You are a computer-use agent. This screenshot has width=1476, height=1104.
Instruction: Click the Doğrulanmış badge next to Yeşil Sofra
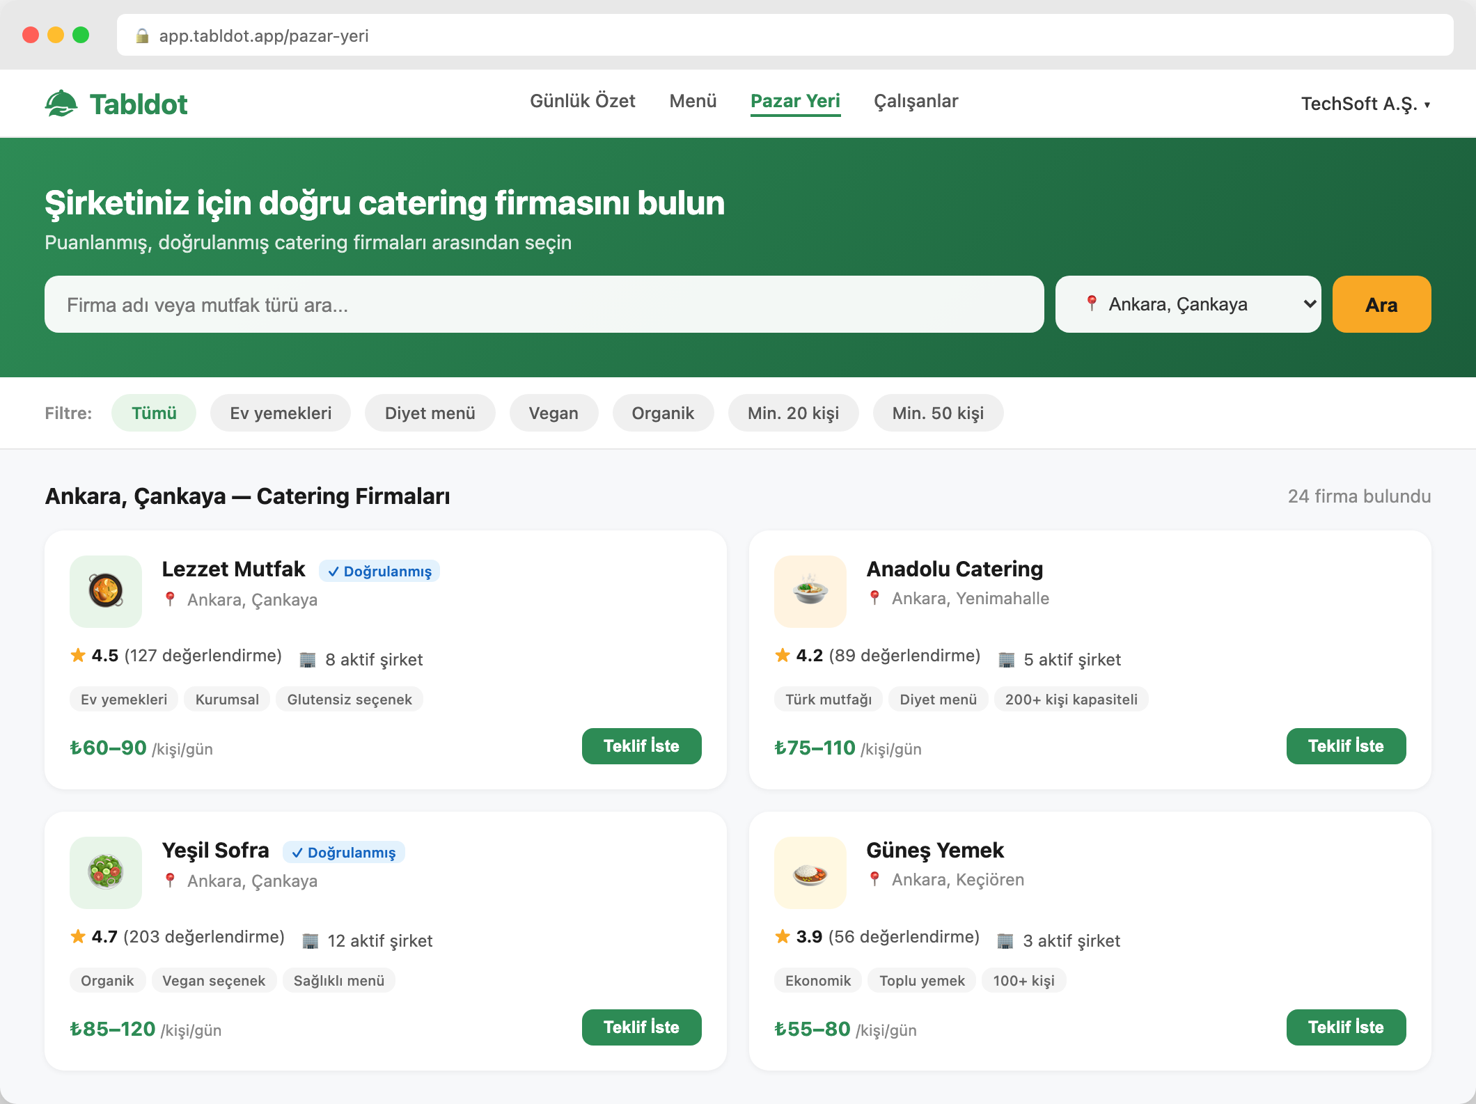[344, 852]
